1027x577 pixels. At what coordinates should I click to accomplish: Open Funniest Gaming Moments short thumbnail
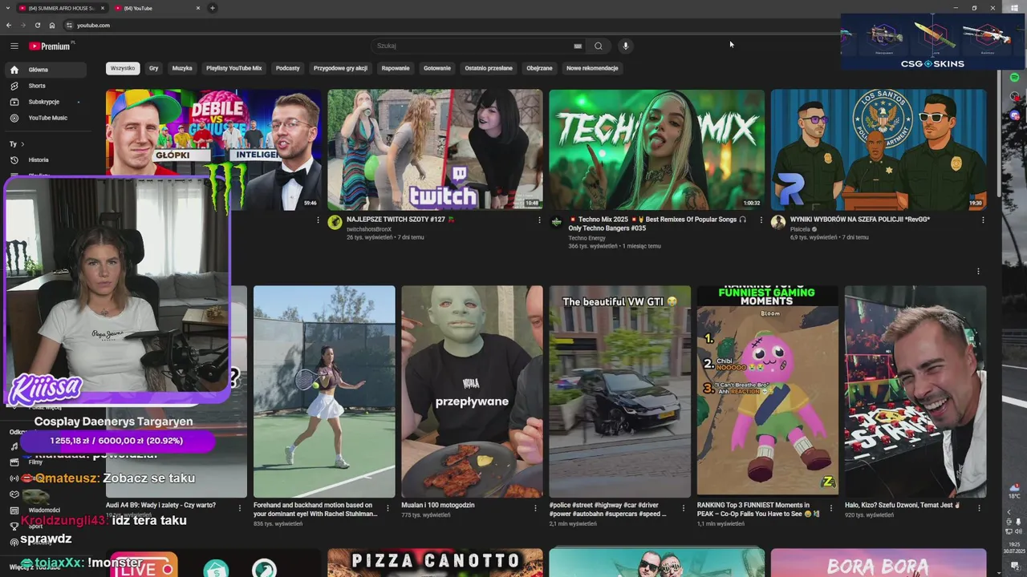pyautogui.click(x=767, y=392)
